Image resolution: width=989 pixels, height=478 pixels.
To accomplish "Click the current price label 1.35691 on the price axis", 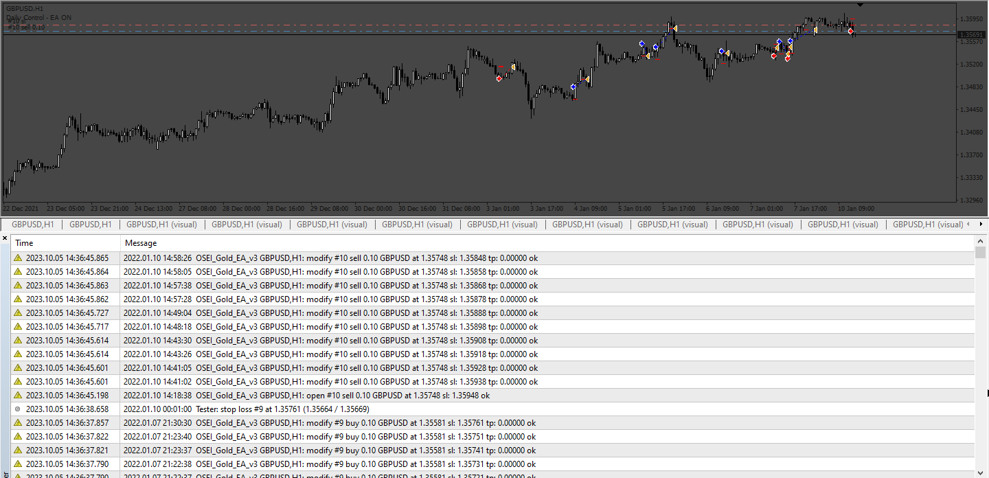I will [972, 34].
